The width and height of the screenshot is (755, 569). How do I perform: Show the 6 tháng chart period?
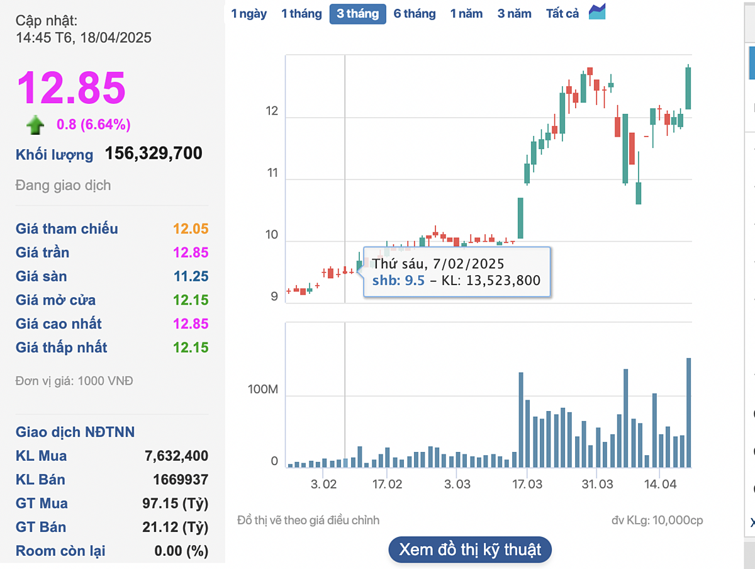tap(414, 13)
